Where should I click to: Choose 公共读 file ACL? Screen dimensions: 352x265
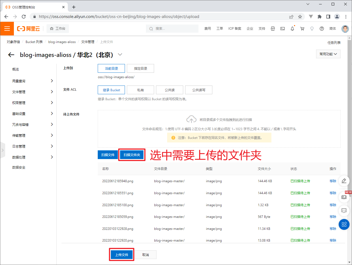click(x=170, y=90)
